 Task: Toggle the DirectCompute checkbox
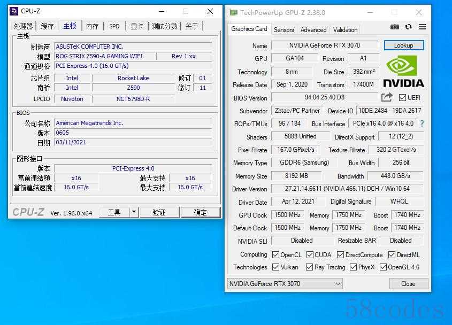[x=340, y=254]
